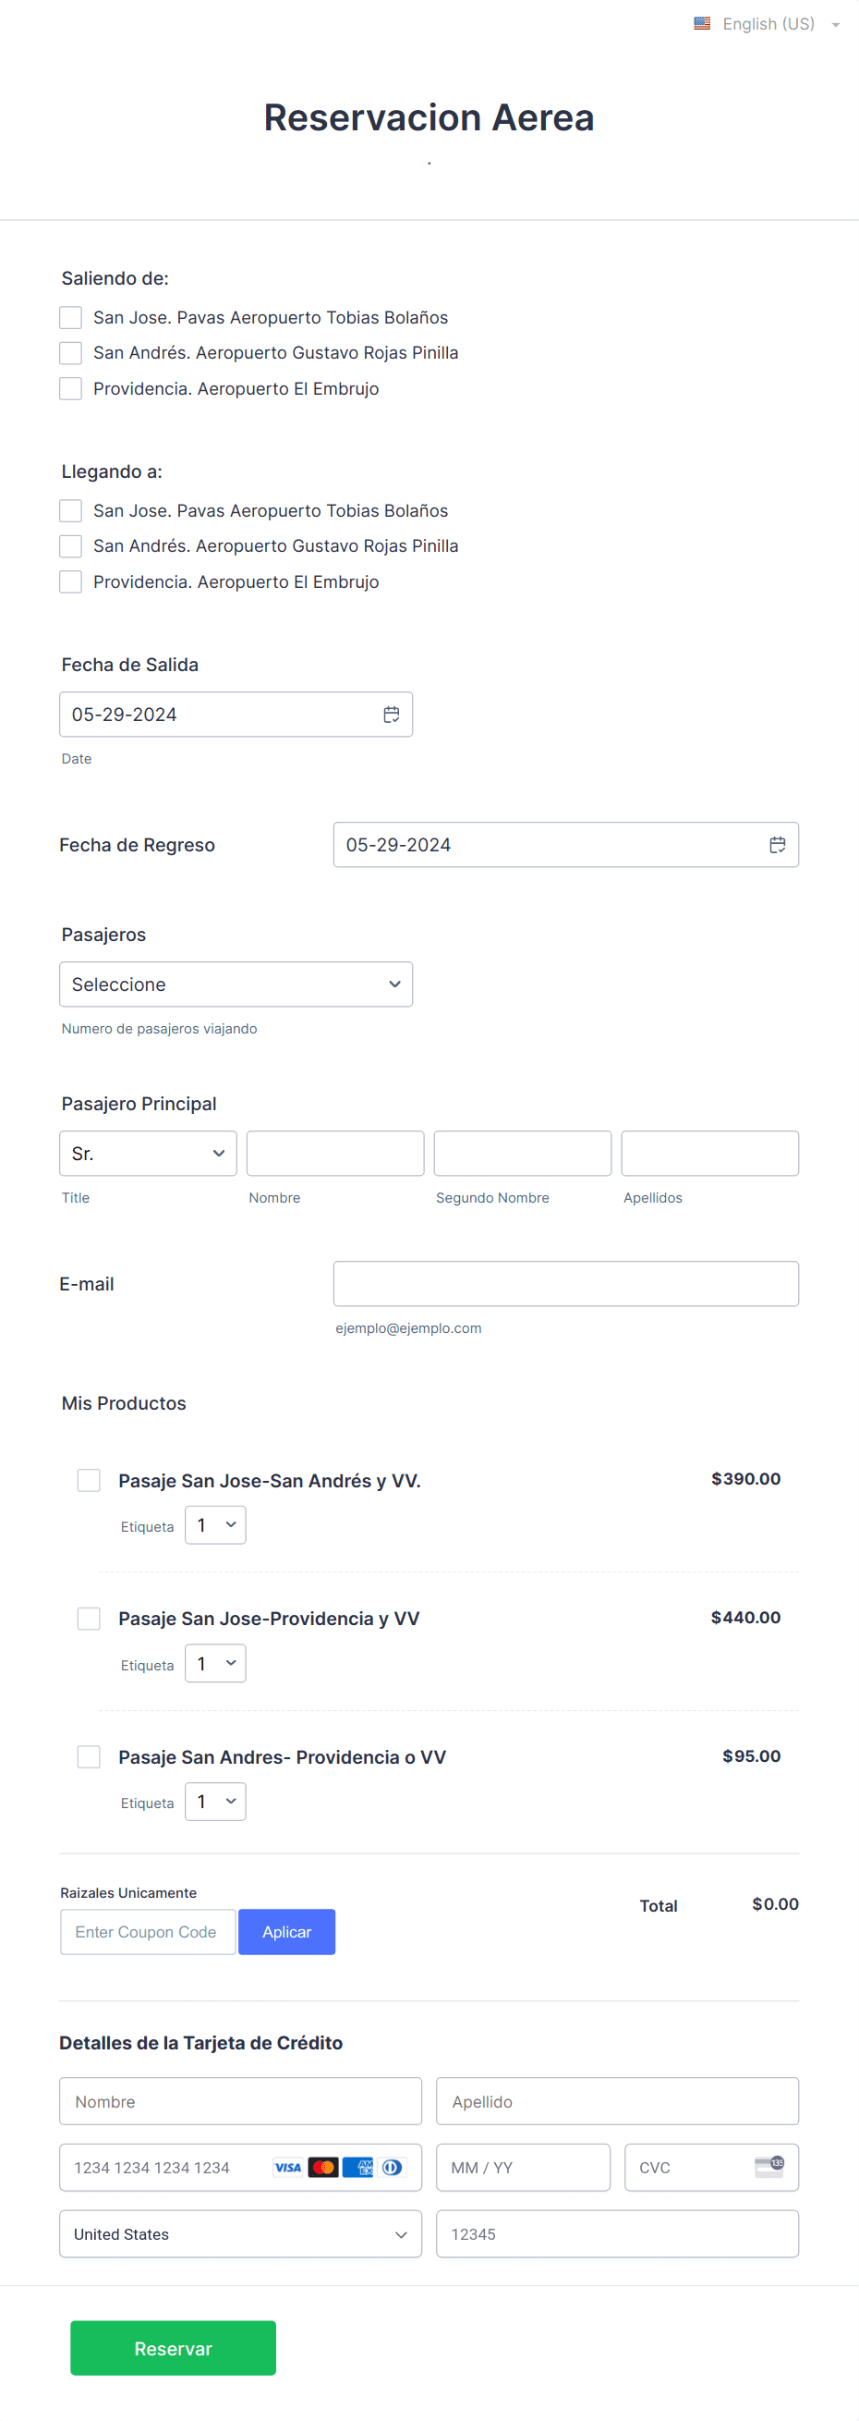This screenshot has width=859, height=2421.
Task: Check San Andrés Gustavo Rojas Pinilla departure
Action: pos(70,352)
